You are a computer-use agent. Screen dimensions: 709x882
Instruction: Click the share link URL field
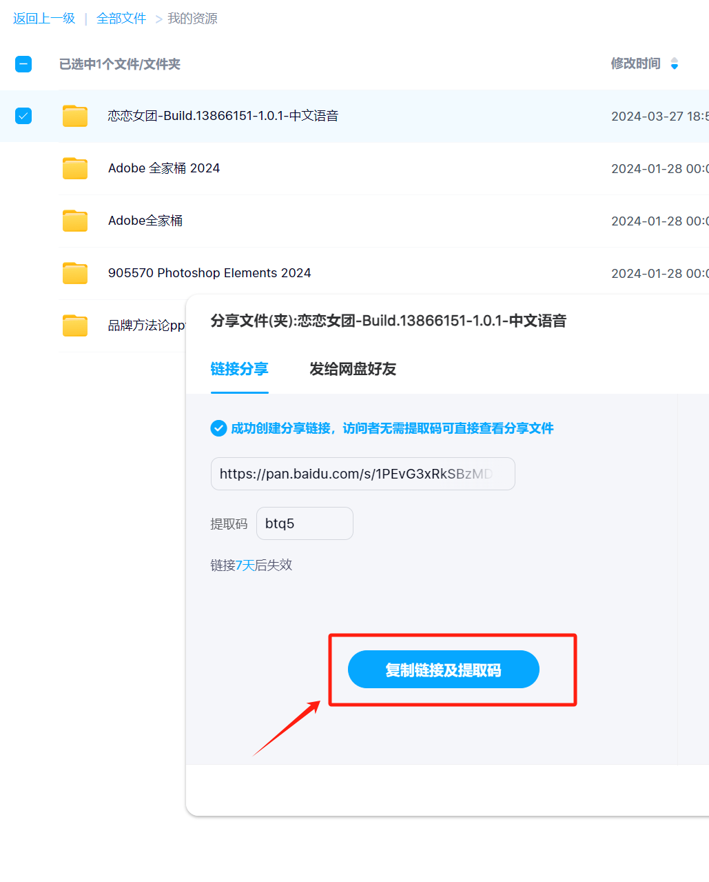[363, 474]
